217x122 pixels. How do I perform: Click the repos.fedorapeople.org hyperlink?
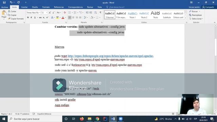click(111, 56)
